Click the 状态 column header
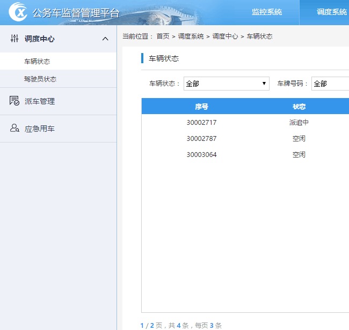 click(x=299, y=107)
